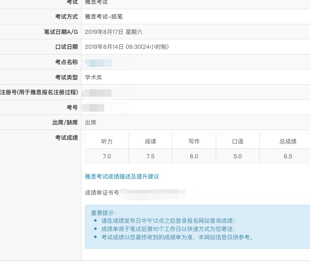Image resolution: width=310 pixels, height=262 pixels.
Task: Click the 考试成绩 row label
Action: click(x=66, y=138)
